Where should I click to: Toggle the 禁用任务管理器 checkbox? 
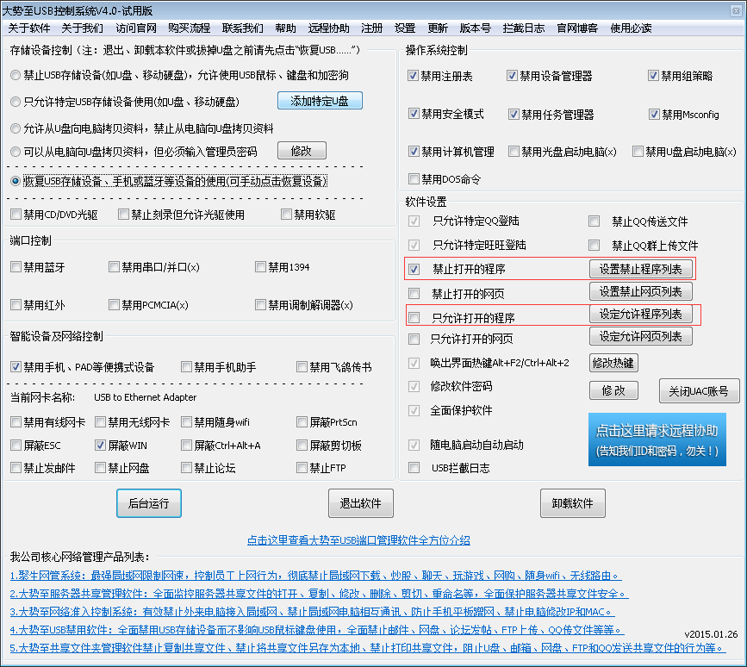click(514, 115)
